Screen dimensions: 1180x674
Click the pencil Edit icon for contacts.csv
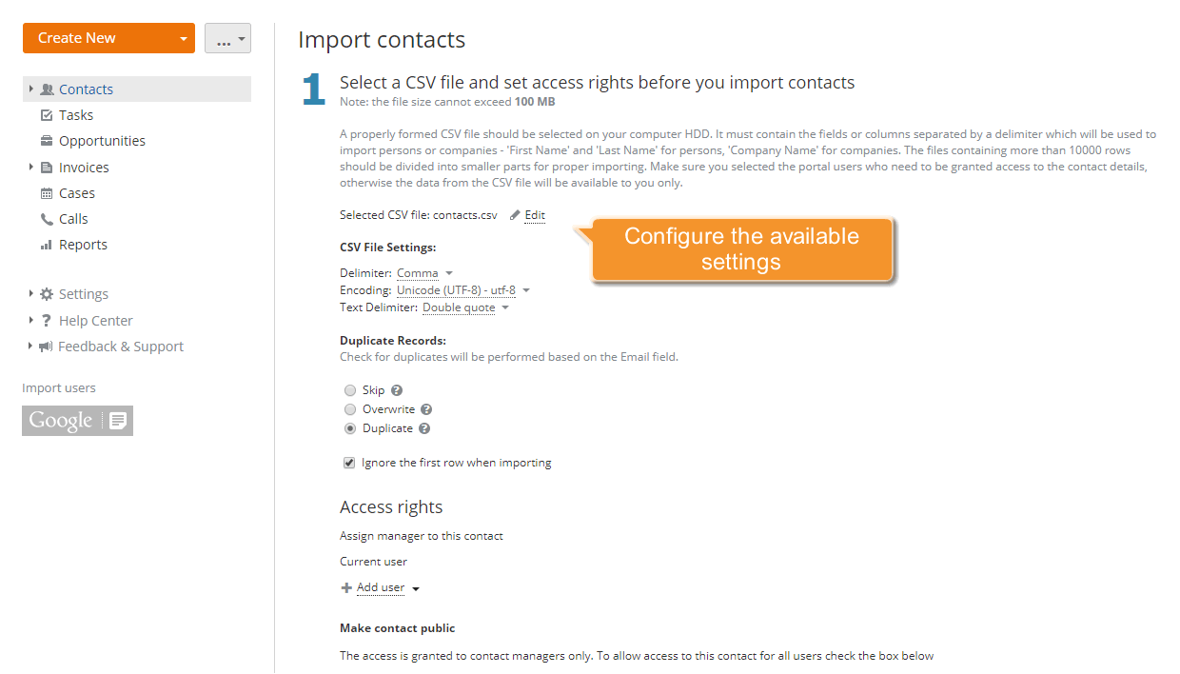tap(515, 215)
